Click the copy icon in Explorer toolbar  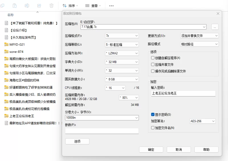[x=2, y=6]
